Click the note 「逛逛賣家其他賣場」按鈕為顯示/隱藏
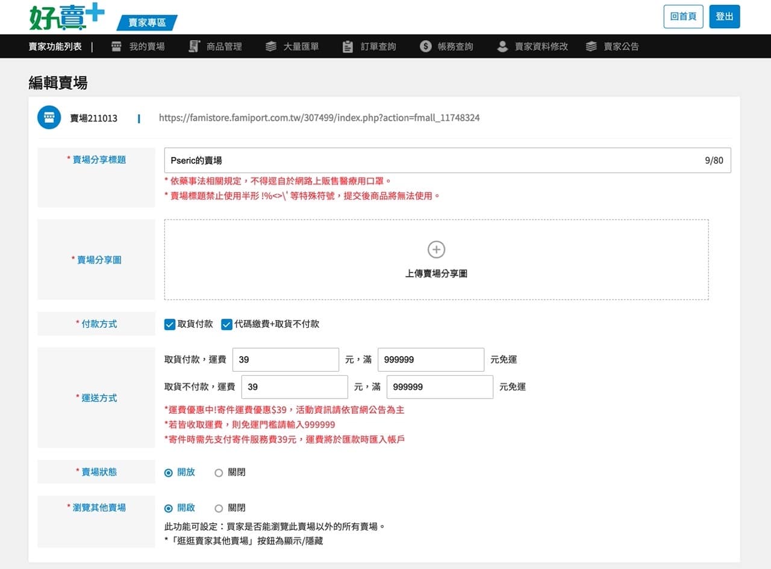This screenshot has height=569, width=771. (x=243, y=541)
